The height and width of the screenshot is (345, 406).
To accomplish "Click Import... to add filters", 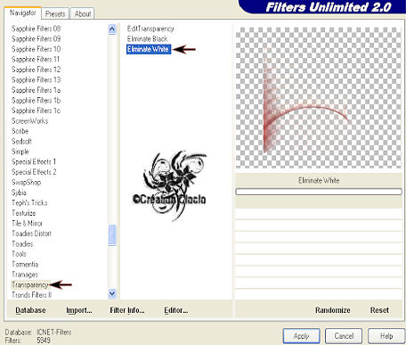I will [79, 310].
